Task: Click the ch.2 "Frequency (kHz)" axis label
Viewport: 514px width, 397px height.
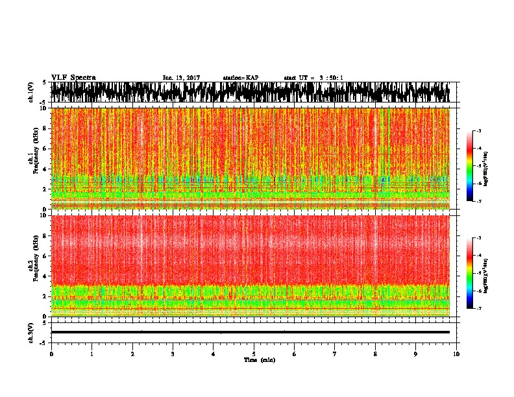Action: click(36, 258)
